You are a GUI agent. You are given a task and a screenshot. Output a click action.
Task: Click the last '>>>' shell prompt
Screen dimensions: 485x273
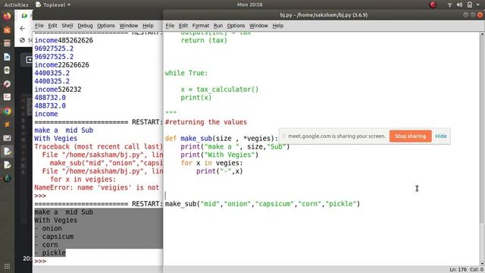(40, 261)
